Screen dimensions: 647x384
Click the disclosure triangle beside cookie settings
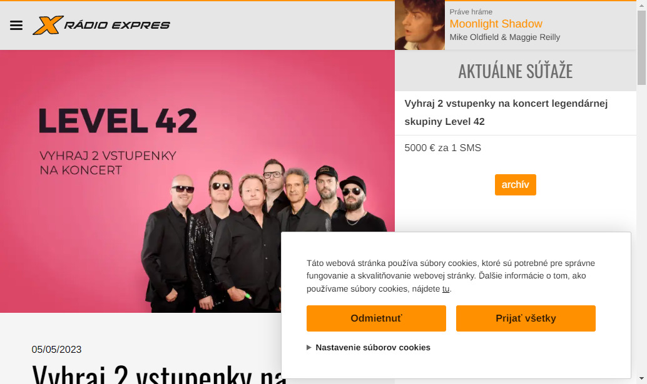[x=308, y=348]
